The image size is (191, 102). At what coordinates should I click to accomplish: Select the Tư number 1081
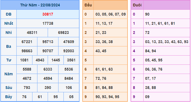[24, 60]
